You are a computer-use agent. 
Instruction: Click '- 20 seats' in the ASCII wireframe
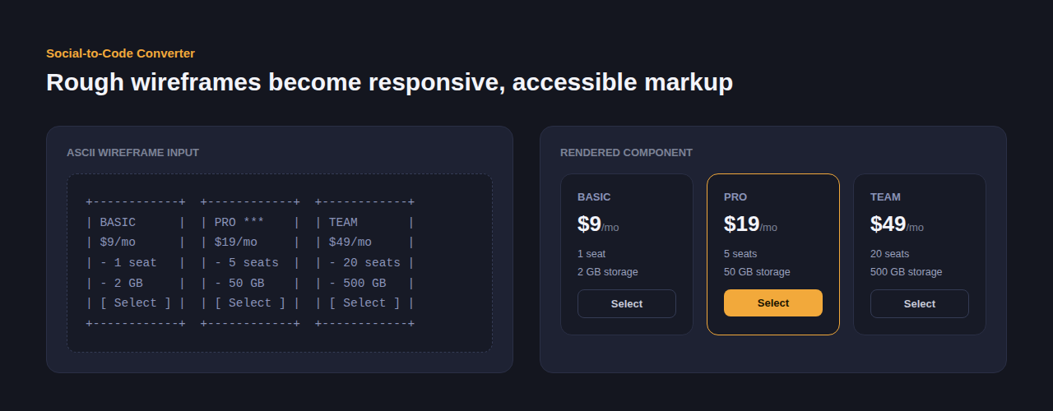(x=364, y=262)
